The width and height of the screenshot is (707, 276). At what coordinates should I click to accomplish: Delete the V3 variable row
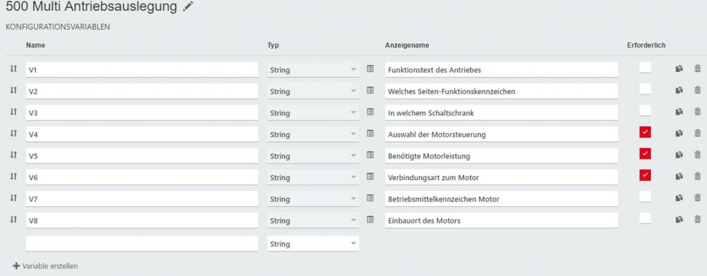[697, 112]
